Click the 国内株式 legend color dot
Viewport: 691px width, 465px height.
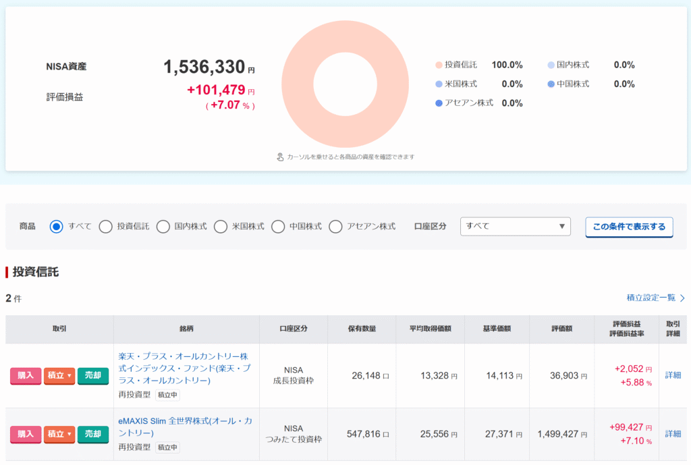551,65
